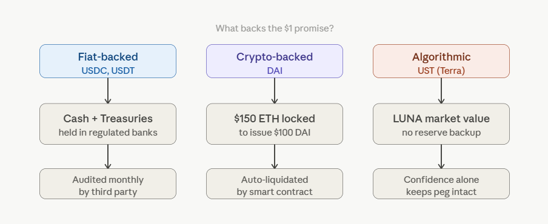Image resolution: width=548 pixels, height=224 pixels.
Task: Select the Fiat-backed header box
Action: pos(108,61)
